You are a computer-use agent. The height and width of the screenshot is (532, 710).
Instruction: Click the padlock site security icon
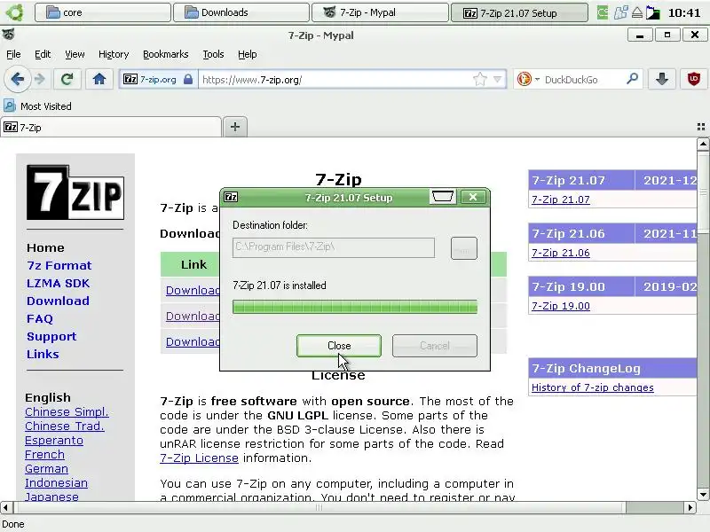point(188,80)
